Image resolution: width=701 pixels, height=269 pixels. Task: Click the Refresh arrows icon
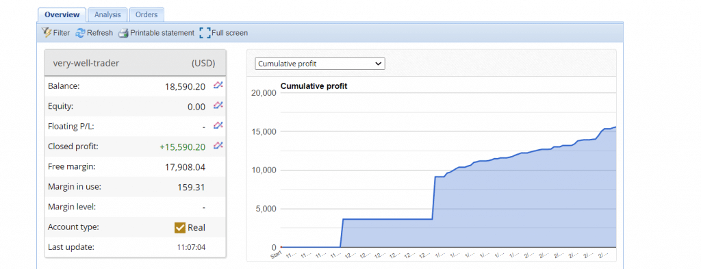(x=80, y=33)
